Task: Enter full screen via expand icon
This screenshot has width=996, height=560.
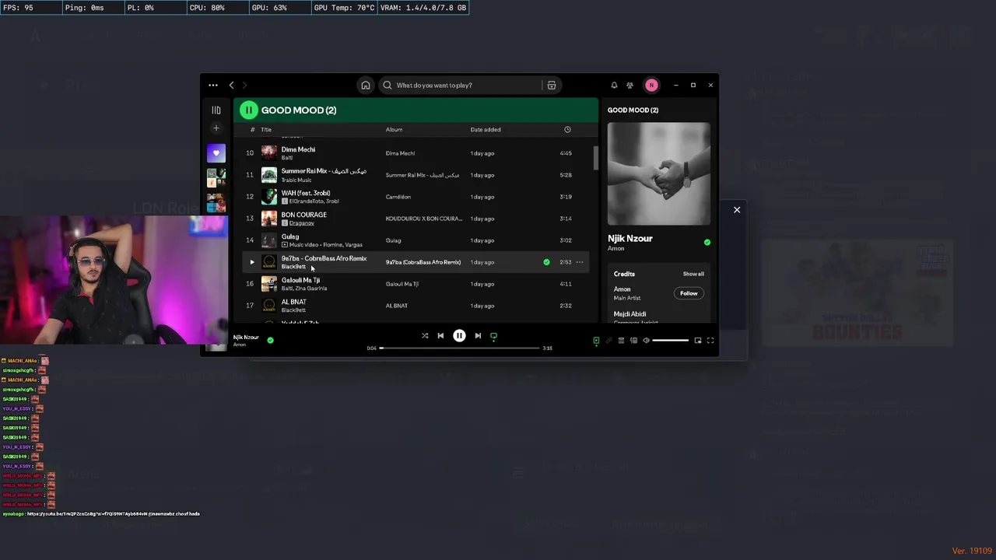Action: [x=710, y=341]
